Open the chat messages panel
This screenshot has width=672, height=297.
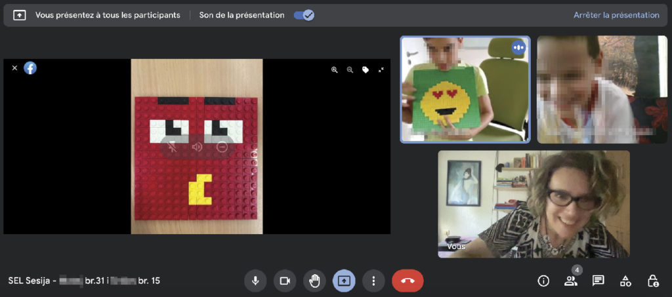coord(598,281)
